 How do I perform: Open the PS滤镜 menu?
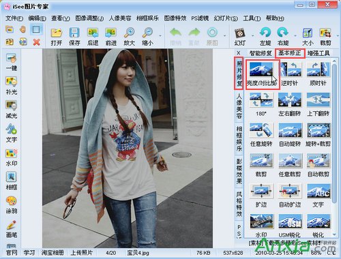coord(200,18)
